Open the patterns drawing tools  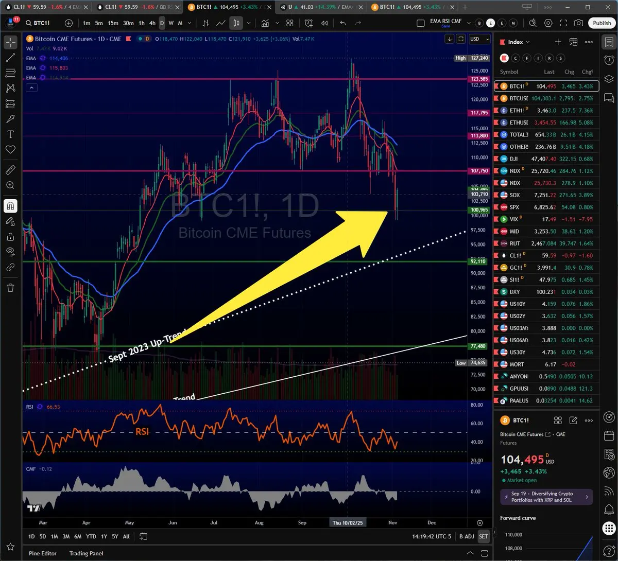[10, 89]
